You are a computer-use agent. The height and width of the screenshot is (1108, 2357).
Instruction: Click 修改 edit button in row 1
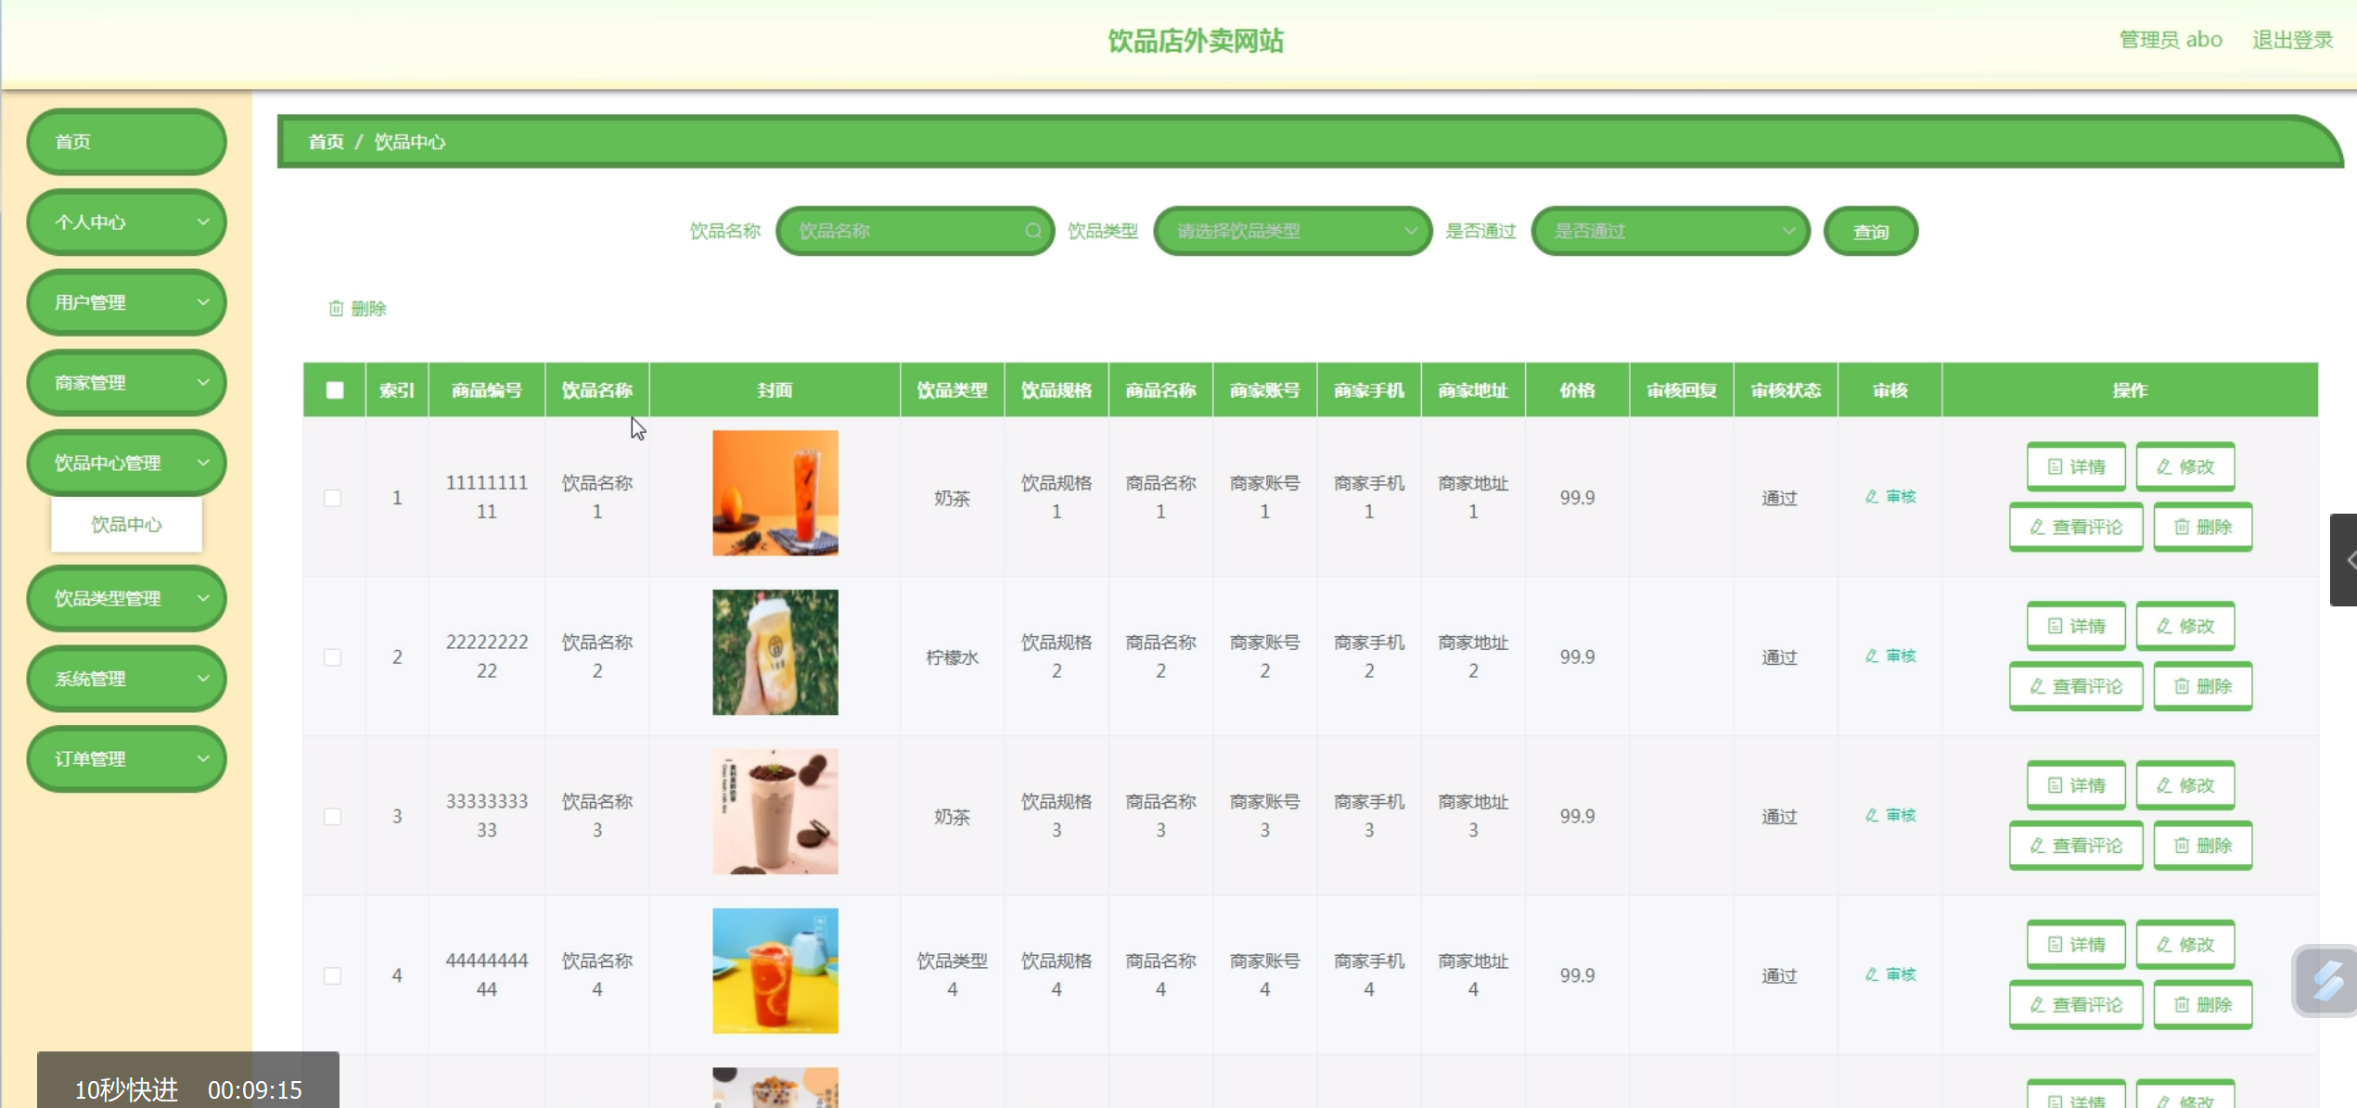coord(2184,466)
